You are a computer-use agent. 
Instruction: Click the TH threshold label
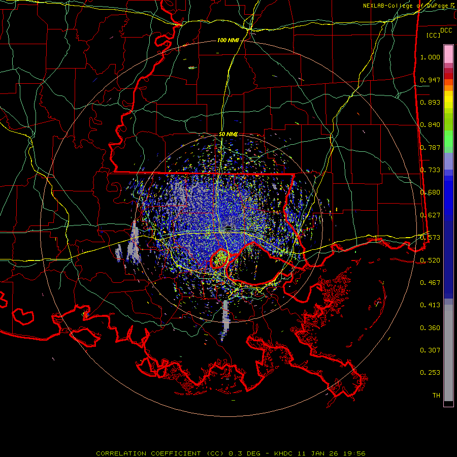(x=436, y=396)
